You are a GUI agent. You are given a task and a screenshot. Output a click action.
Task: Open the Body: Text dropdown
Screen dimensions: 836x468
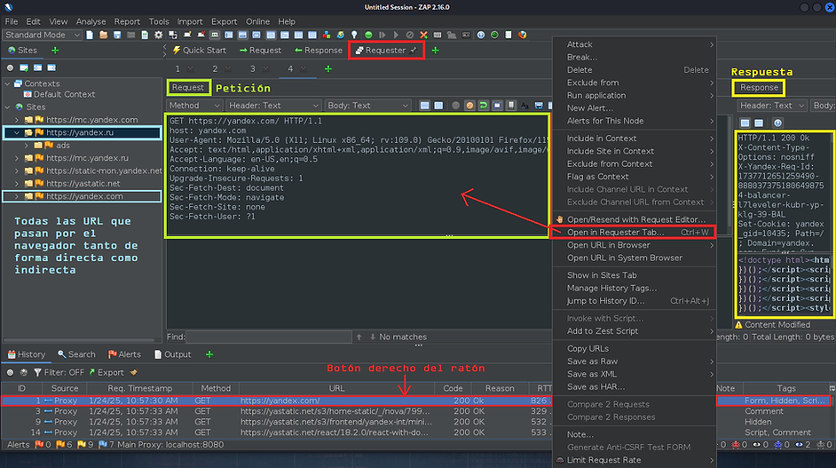point(368,106)
